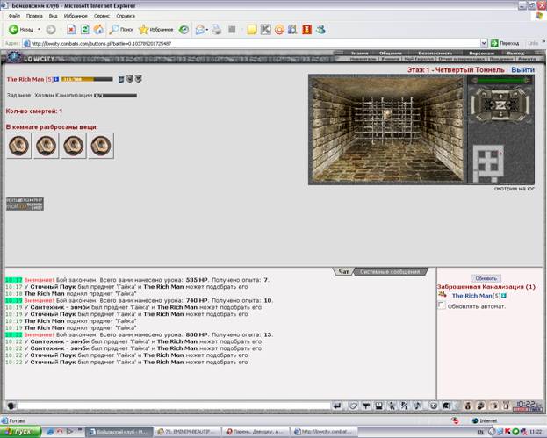Viewport: 547px width, 438px height.
Task: Move forward using the top navigation arrow
Action: (500, 95)
